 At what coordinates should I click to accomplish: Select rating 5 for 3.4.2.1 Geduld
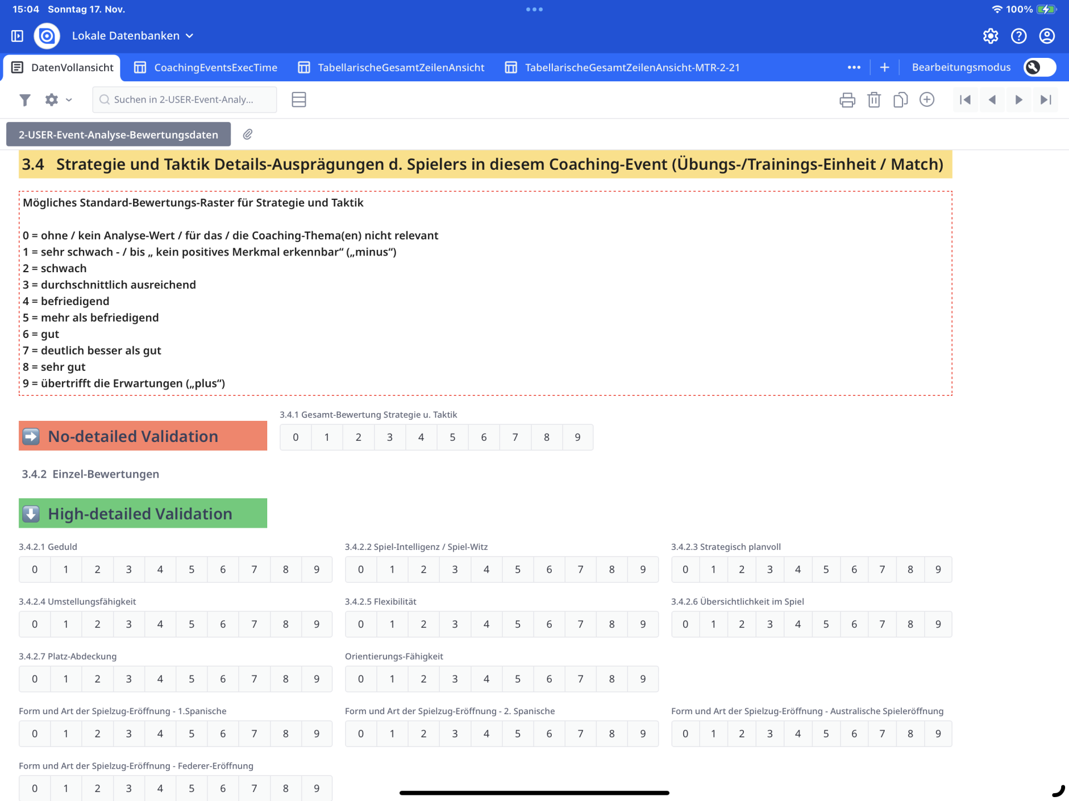192,569
